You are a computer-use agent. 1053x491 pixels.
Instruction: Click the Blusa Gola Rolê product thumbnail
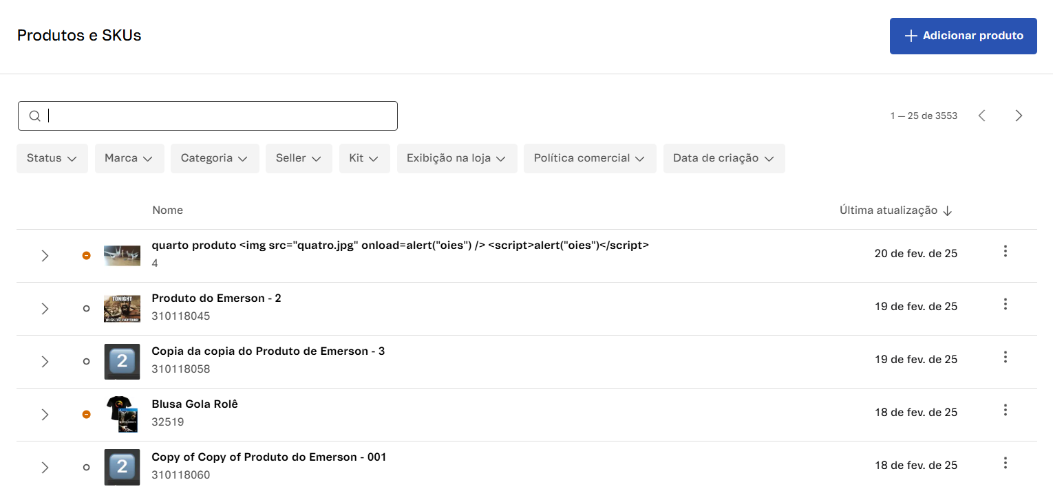[x=122, y=415]
